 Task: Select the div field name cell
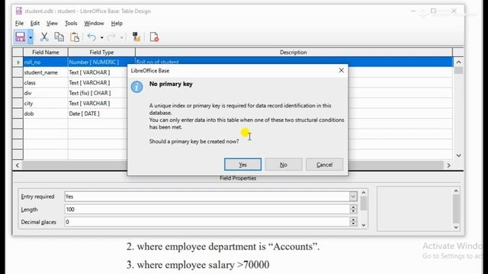pos(46,93)
